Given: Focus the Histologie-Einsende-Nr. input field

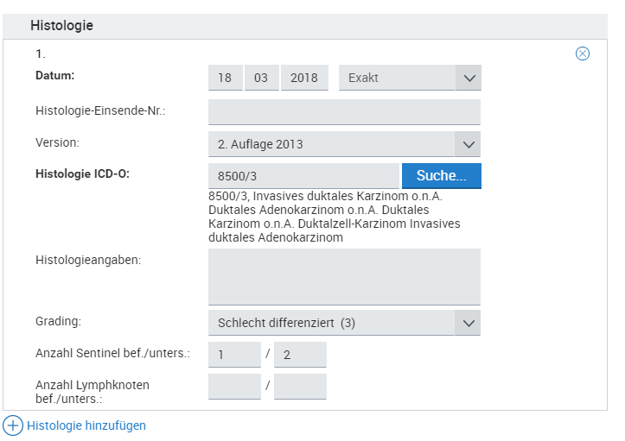Looking at the screenshot, I should click(344, 112).
